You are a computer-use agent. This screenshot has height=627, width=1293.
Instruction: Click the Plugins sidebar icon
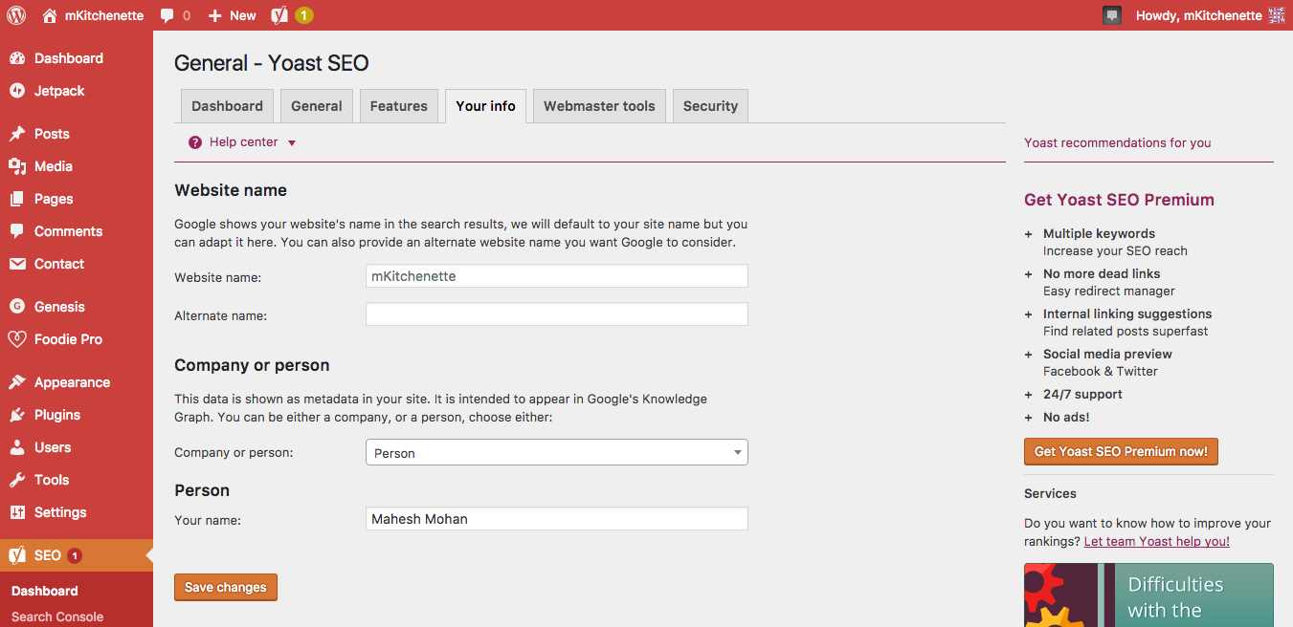pos(17,415)
